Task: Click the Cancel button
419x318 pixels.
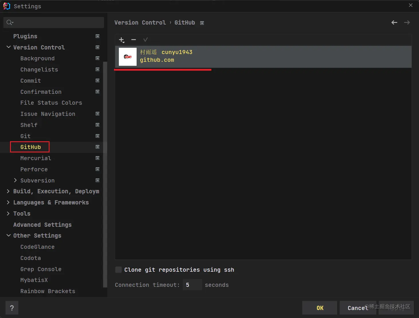Action: pyautogui.click(x=358, y=308)
